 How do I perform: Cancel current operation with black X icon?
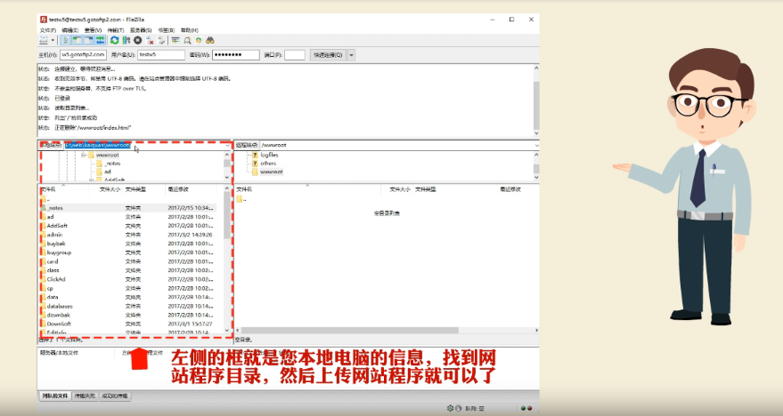tap(138, 40)
